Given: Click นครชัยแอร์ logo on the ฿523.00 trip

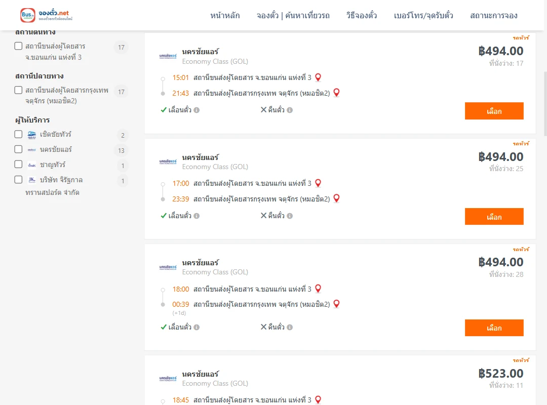Looking at the screenshot, I should (x=168, y=379).
